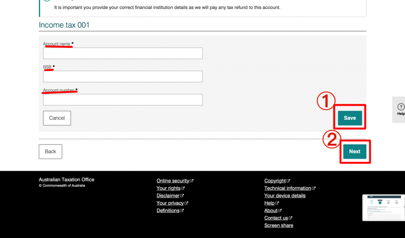Visit the Your rights link
Screen dimensions: 405x238
tap(168, 188)
